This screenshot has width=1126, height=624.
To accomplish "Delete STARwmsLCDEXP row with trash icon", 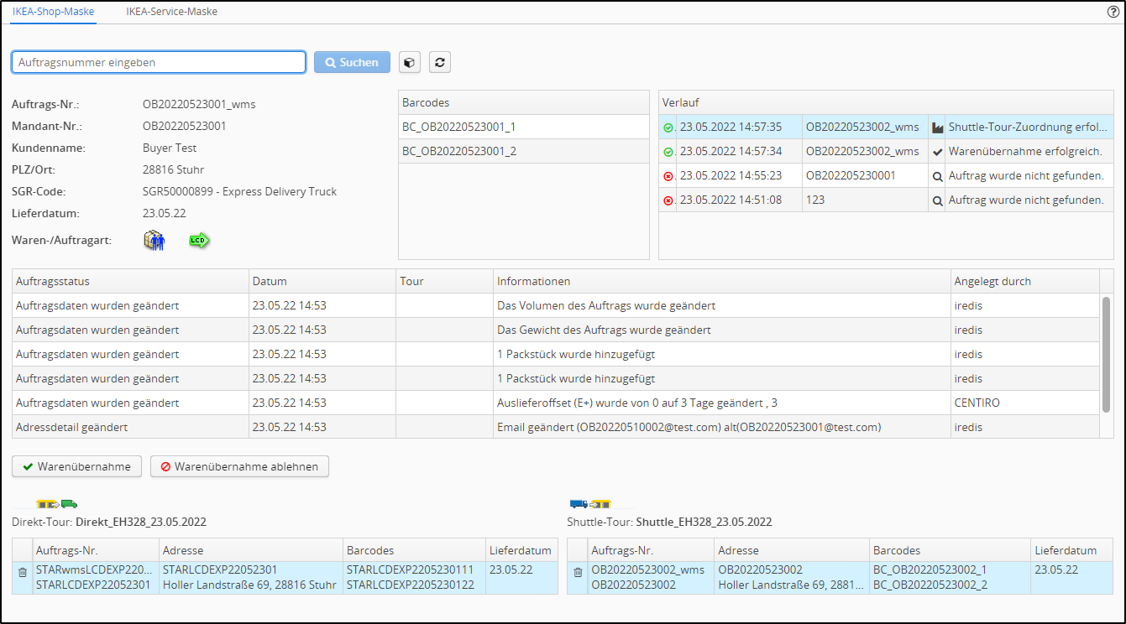I will tap(23, 572).
